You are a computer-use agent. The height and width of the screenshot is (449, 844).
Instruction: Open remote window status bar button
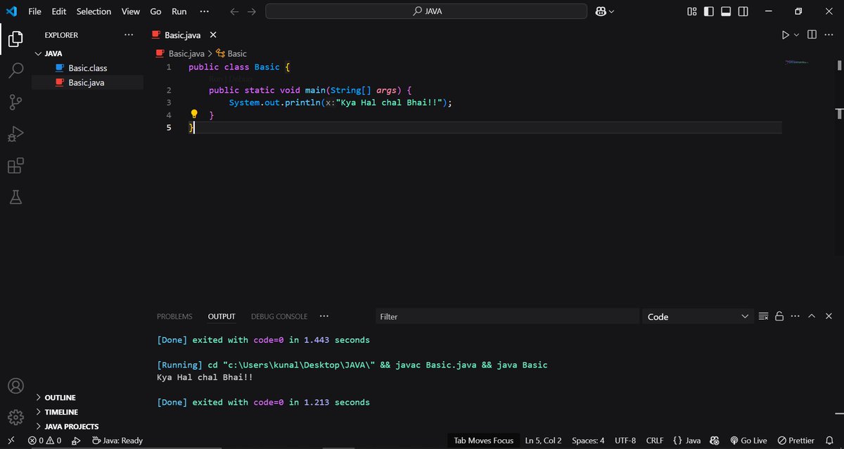point(11,441)
